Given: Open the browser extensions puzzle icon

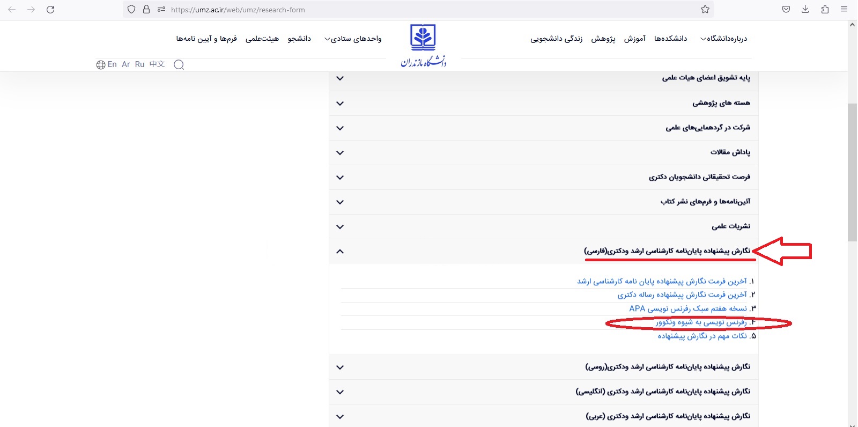Looking at the screenshot, I should [825, 10].
